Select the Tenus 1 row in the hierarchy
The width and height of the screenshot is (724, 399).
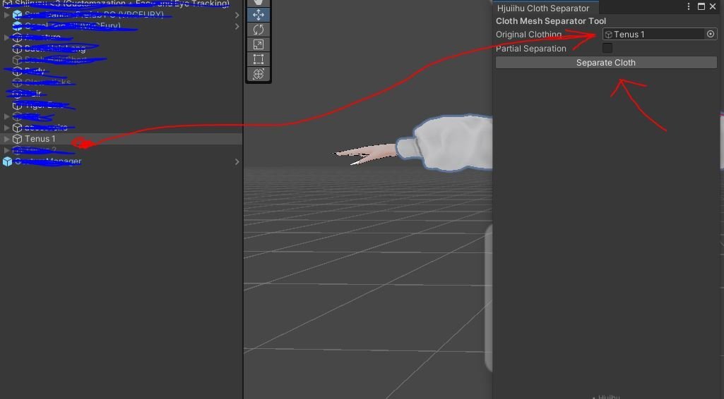pos(121,139)
